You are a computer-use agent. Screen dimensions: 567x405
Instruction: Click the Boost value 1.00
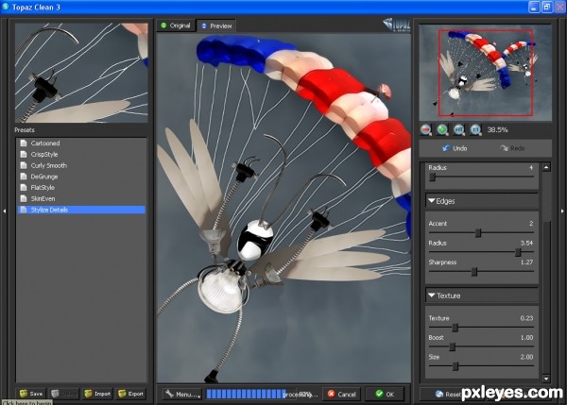pos(526,337)
